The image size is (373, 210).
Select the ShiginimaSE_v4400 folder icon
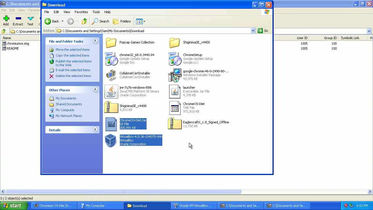pos(175,43)
